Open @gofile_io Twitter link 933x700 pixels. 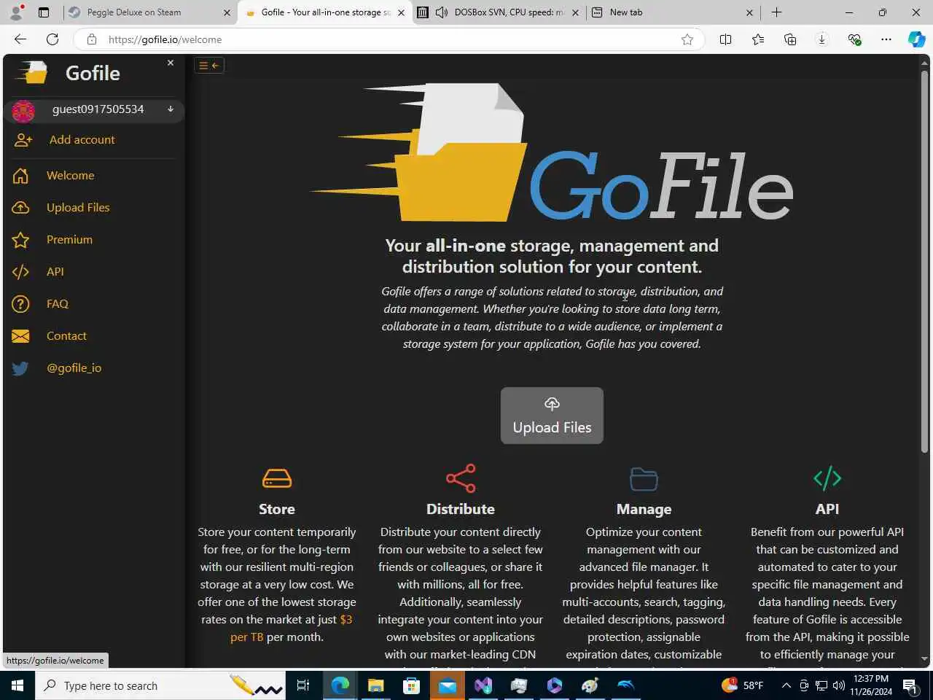point(74,368)
